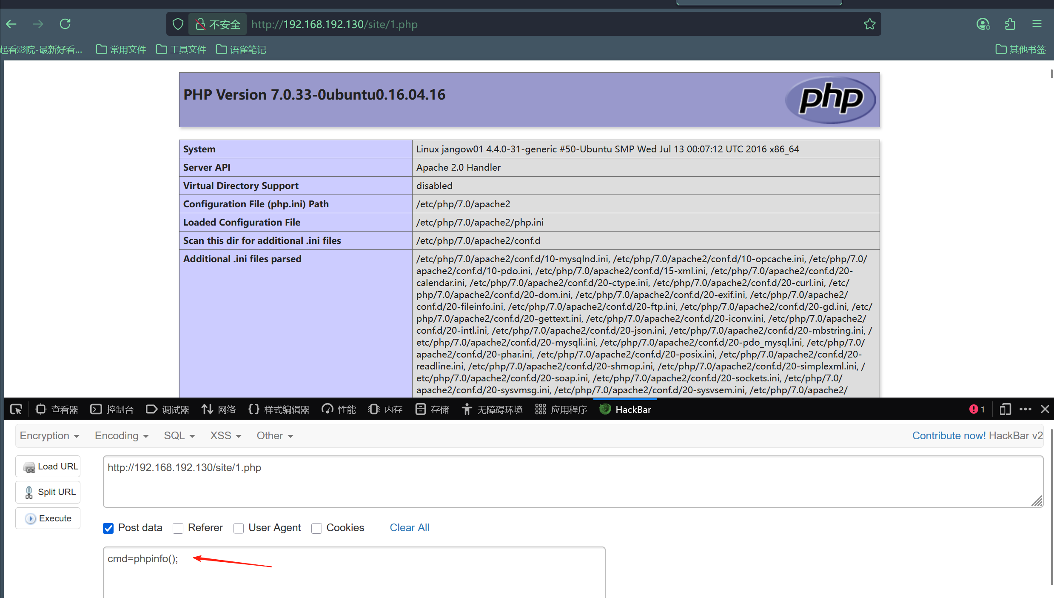Viewport: 1054px width, 598px height.
Task: Click the PHP Version header text
Action: pyautogui.click(x=314, y=94)
